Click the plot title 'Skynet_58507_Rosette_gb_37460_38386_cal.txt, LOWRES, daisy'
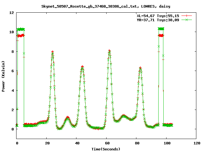203x152 pixels. coord(106,6)
